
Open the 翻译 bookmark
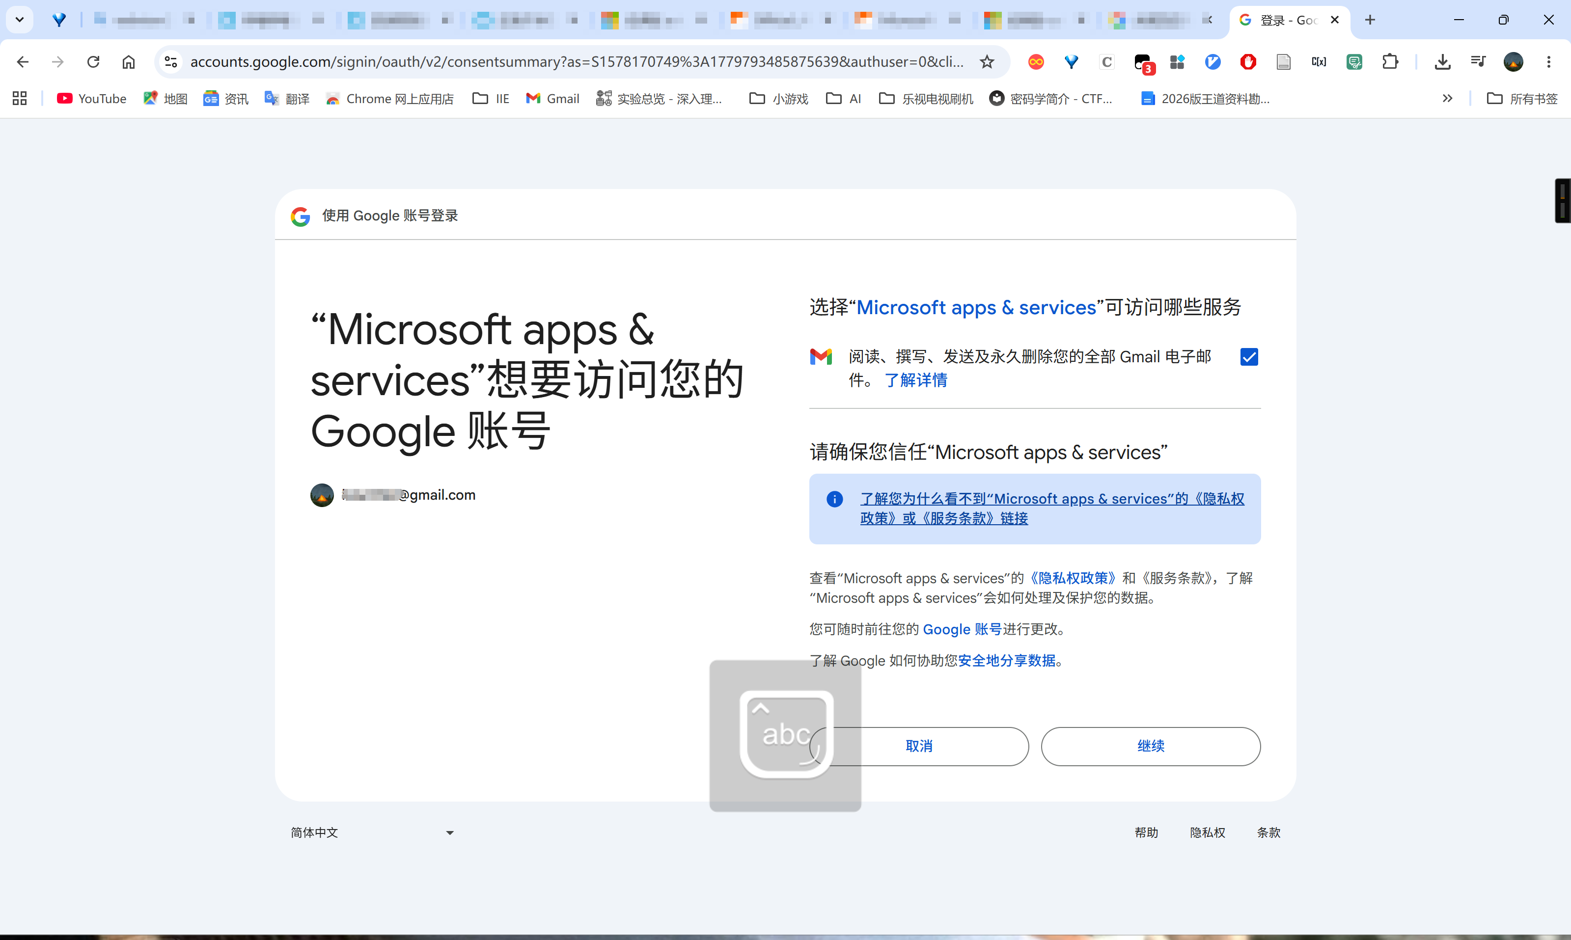[287, 98]
